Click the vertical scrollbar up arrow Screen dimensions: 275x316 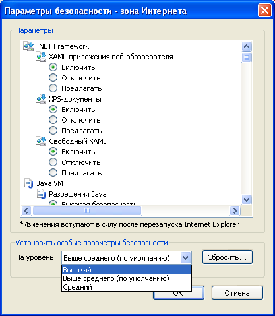pos(246,46)
